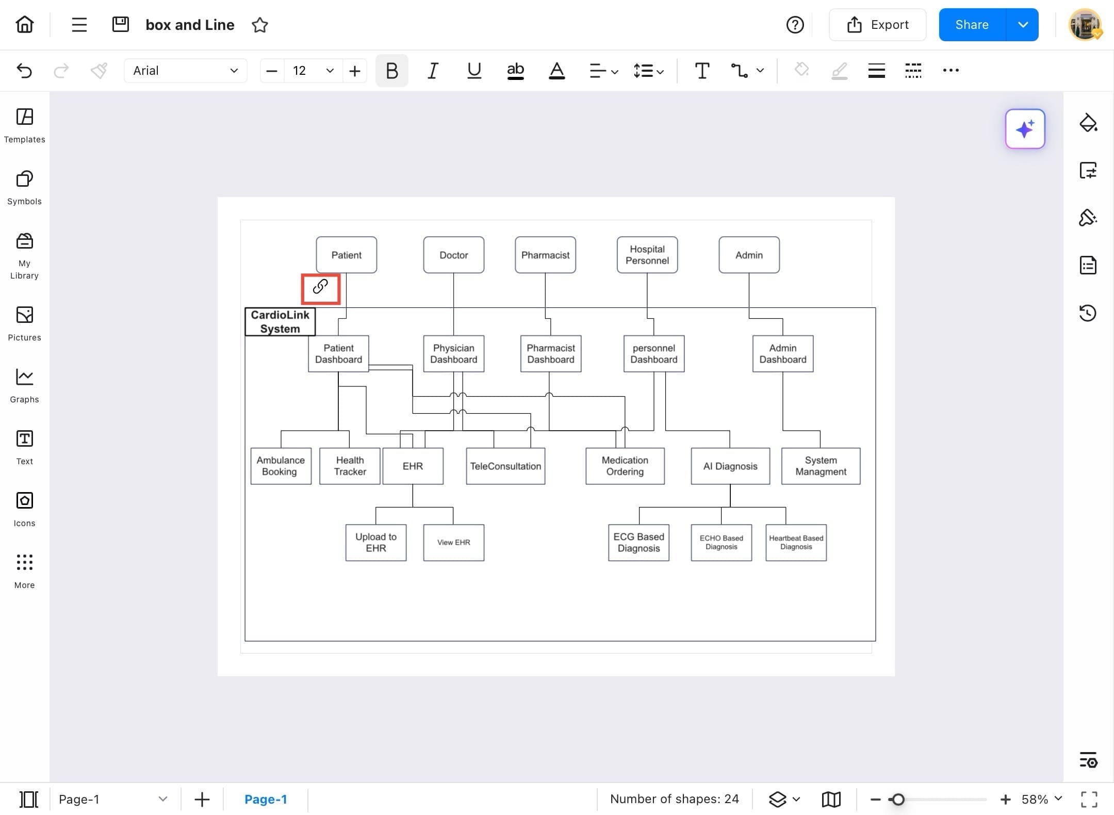Star the document title as favorite
Screen dimensions: 1114x815
(x=260, y=25)
